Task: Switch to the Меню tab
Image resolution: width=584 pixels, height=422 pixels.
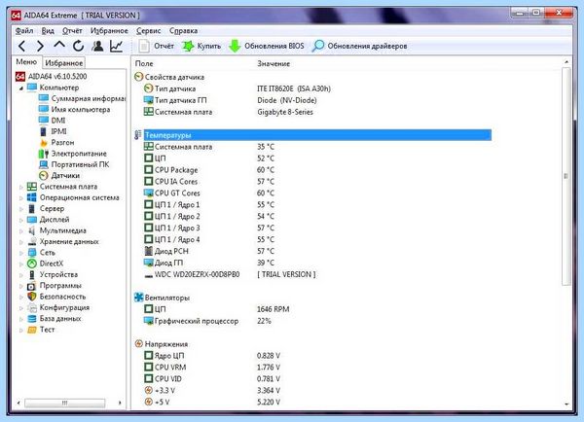Action: tap(26, 62)
